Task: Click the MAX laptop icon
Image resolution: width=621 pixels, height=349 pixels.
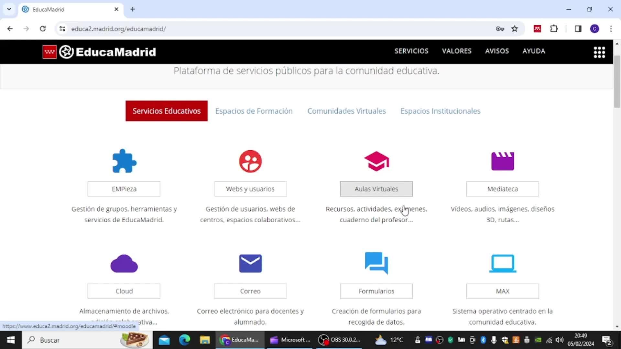Action: click(x=503, y=264)
